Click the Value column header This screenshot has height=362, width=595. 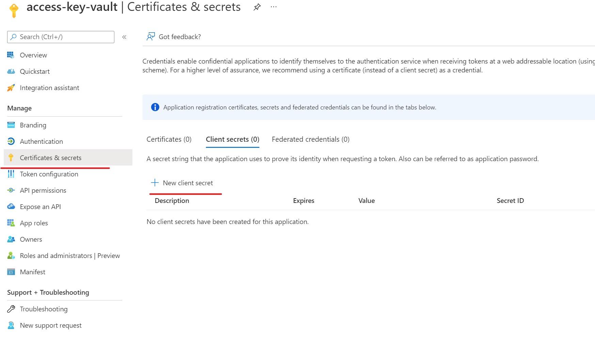coord(367,201)
